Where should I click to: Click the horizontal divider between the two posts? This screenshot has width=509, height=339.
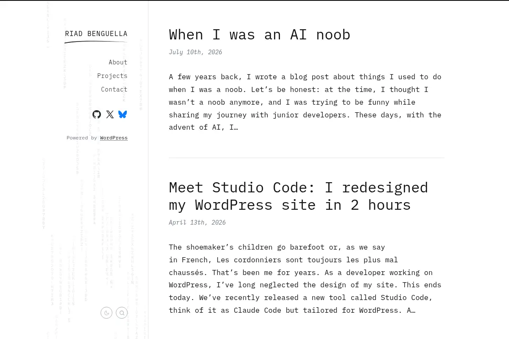307,158
